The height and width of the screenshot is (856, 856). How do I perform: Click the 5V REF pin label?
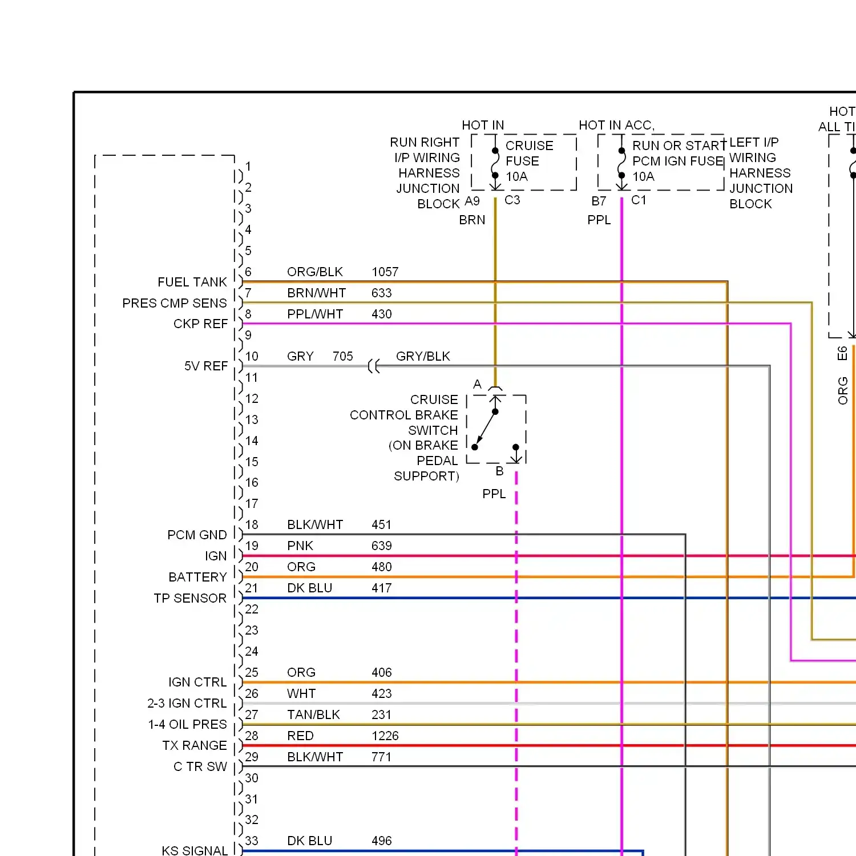pyautogui.click(x=206, y=366)
